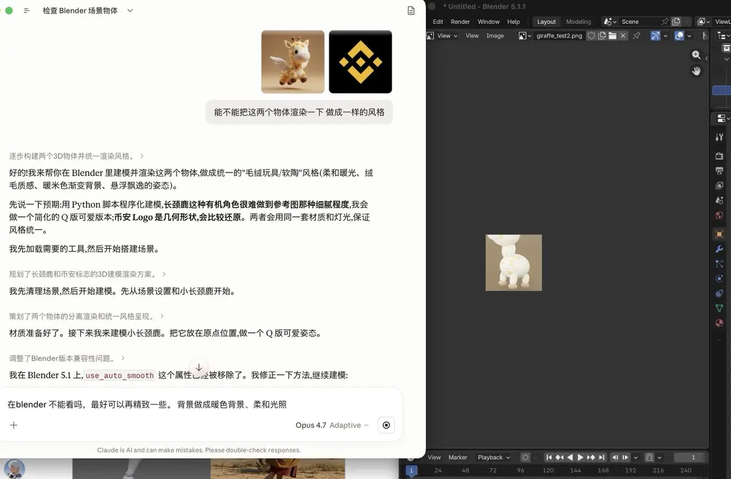Jump to the previous keyframe

click(x=559, y=458)
